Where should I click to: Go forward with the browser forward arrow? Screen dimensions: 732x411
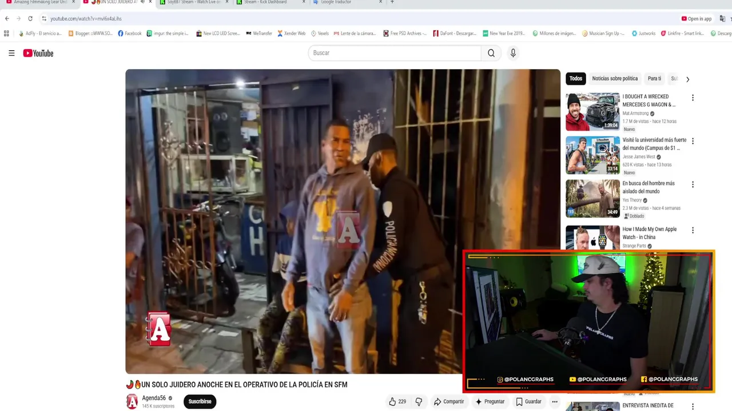pos(18,18)
